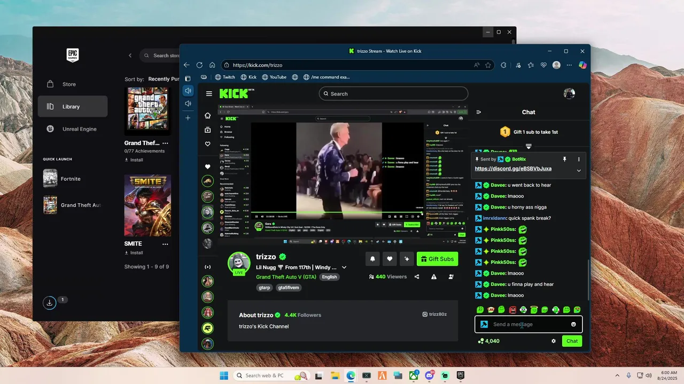Go to Kick Home via sidebar icon
This screenshot has height=384, width=684.
(208, 115)
